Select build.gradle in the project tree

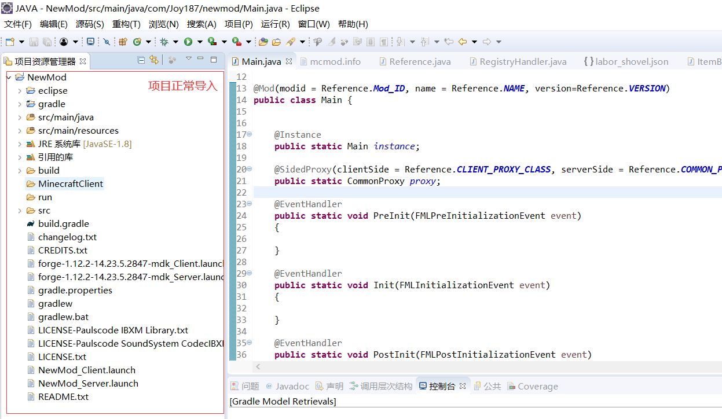point(57,224)
